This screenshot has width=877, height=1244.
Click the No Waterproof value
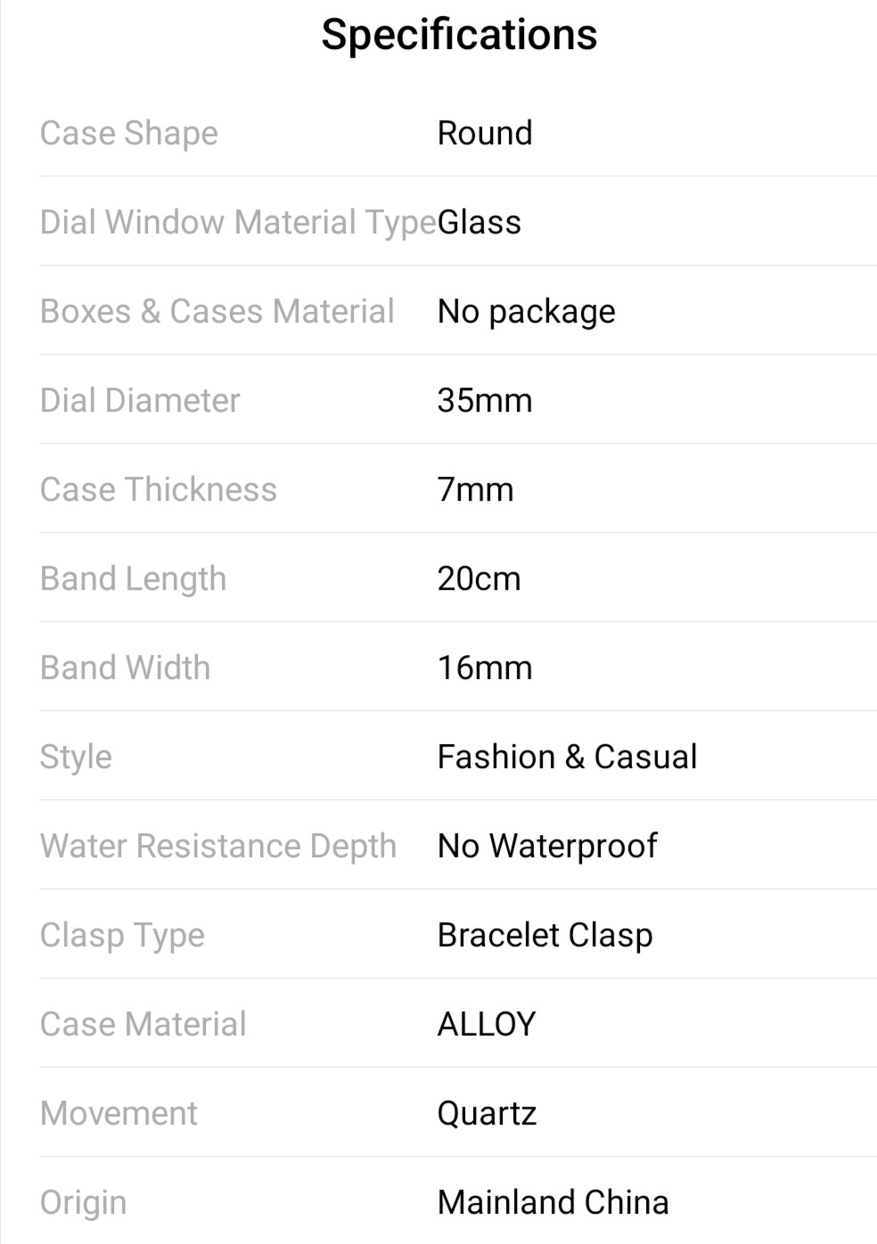547,847
